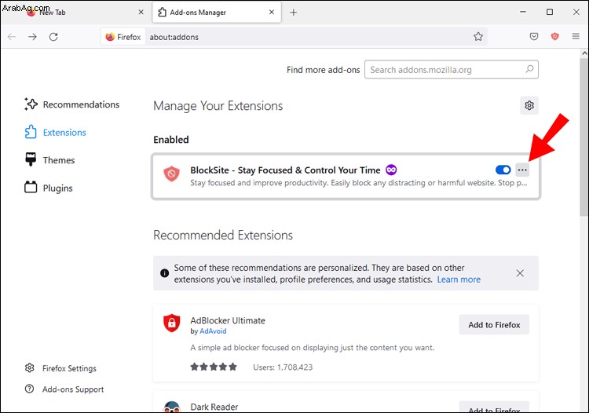Open BlockSite extension details by title
589x413 pixels.
click(285, 170)
